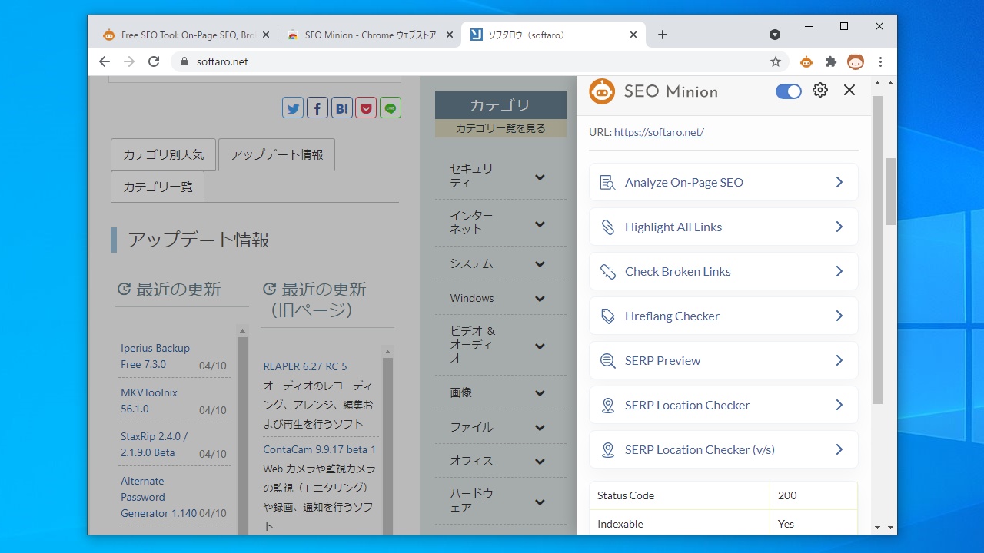Open MKVToolnix 56.1.0 link
The width and height of the screenshot is (984, 553).
(x=149, y=401)
